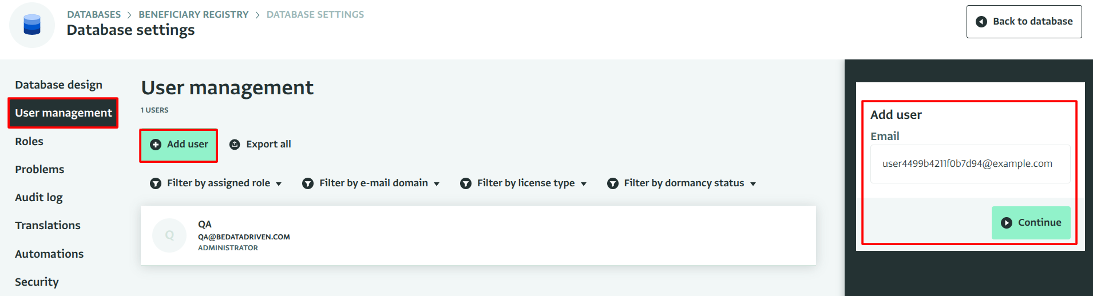
Task: Click the play icon on Continue button
Action: 1007,223
